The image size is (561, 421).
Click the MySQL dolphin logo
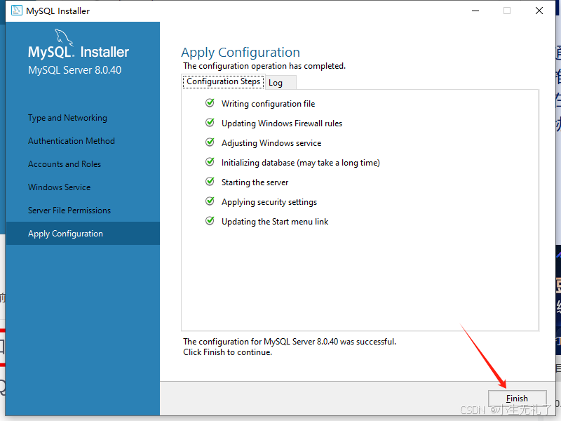coord(64,37)
